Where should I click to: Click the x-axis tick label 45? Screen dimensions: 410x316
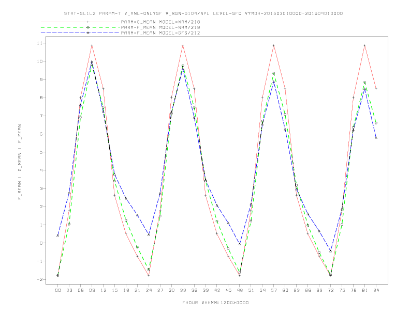228,290
